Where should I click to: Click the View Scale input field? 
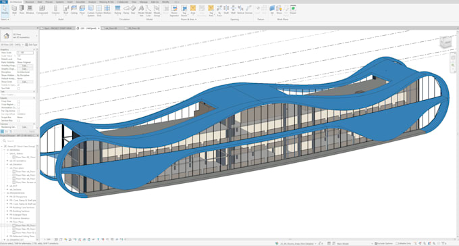(25, 53)
